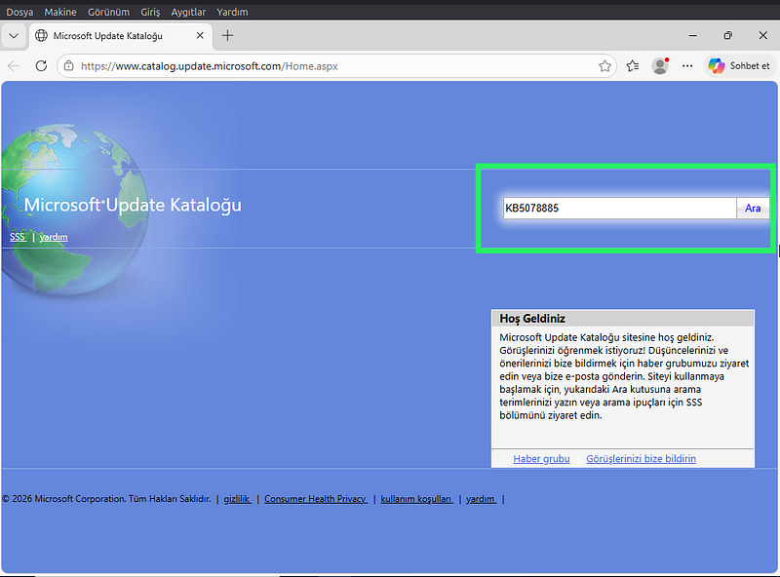Open the browser profile icon
The width and height of the screenshot is (780, 577).
click(660, 66)
